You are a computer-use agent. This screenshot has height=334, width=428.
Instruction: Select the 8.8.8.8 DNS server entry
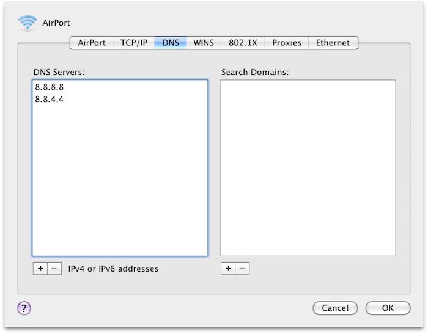pos(50,87)
